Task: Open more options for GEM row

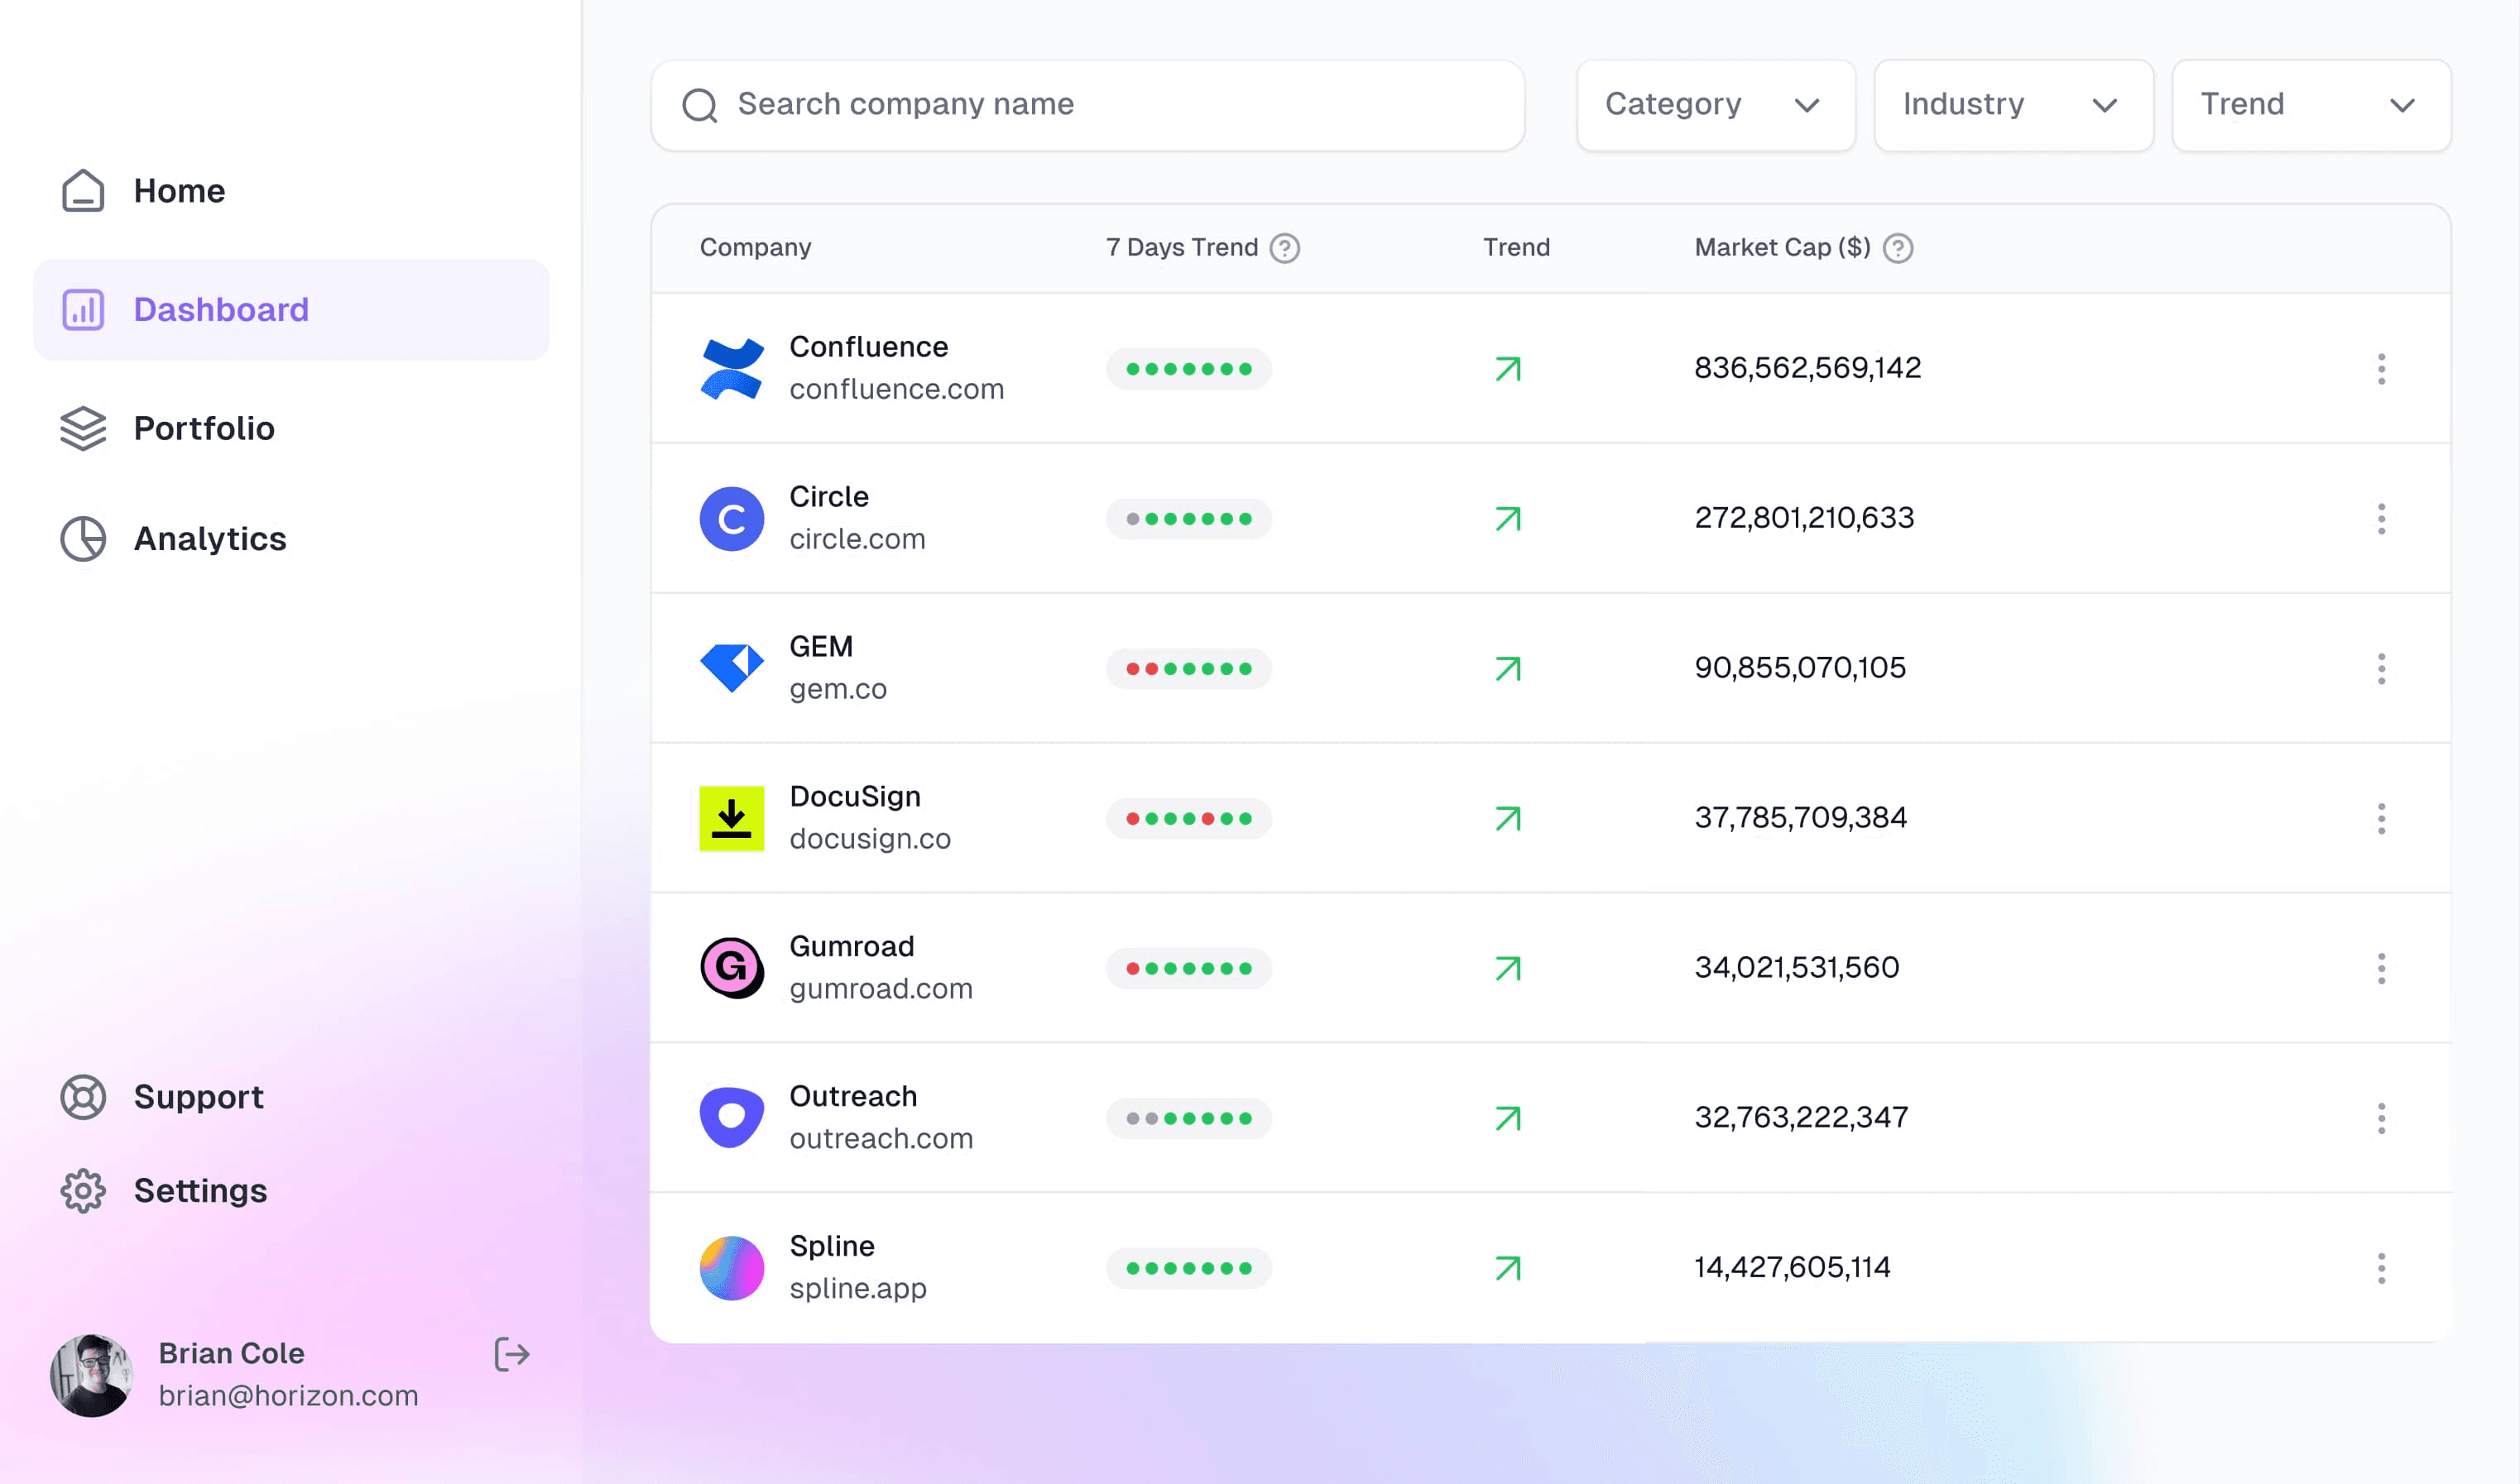Action: [2381, 668]
